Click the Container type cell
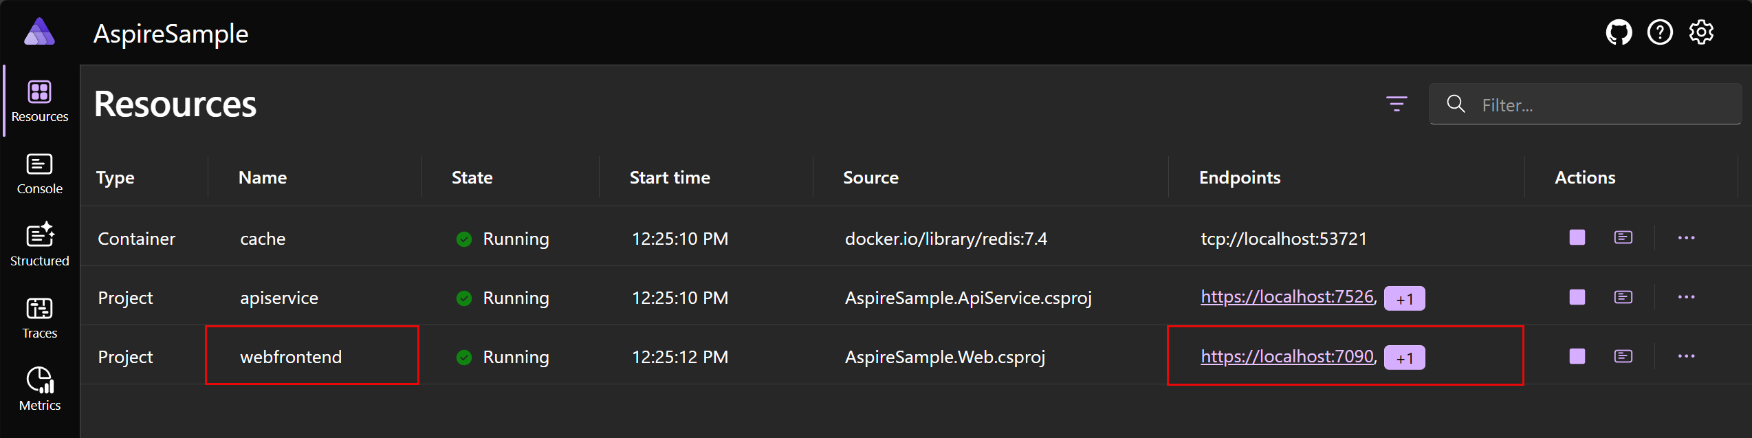The width and height of the screenshot is (1752, 438). coord(136,239)
